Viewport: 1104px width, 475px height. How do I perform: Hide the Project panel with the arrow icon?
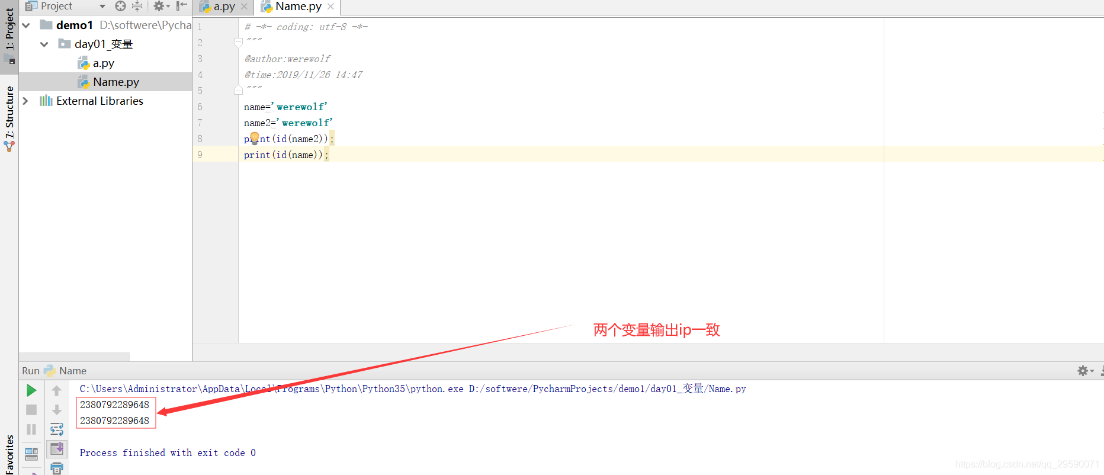click(x=182, y=6)
